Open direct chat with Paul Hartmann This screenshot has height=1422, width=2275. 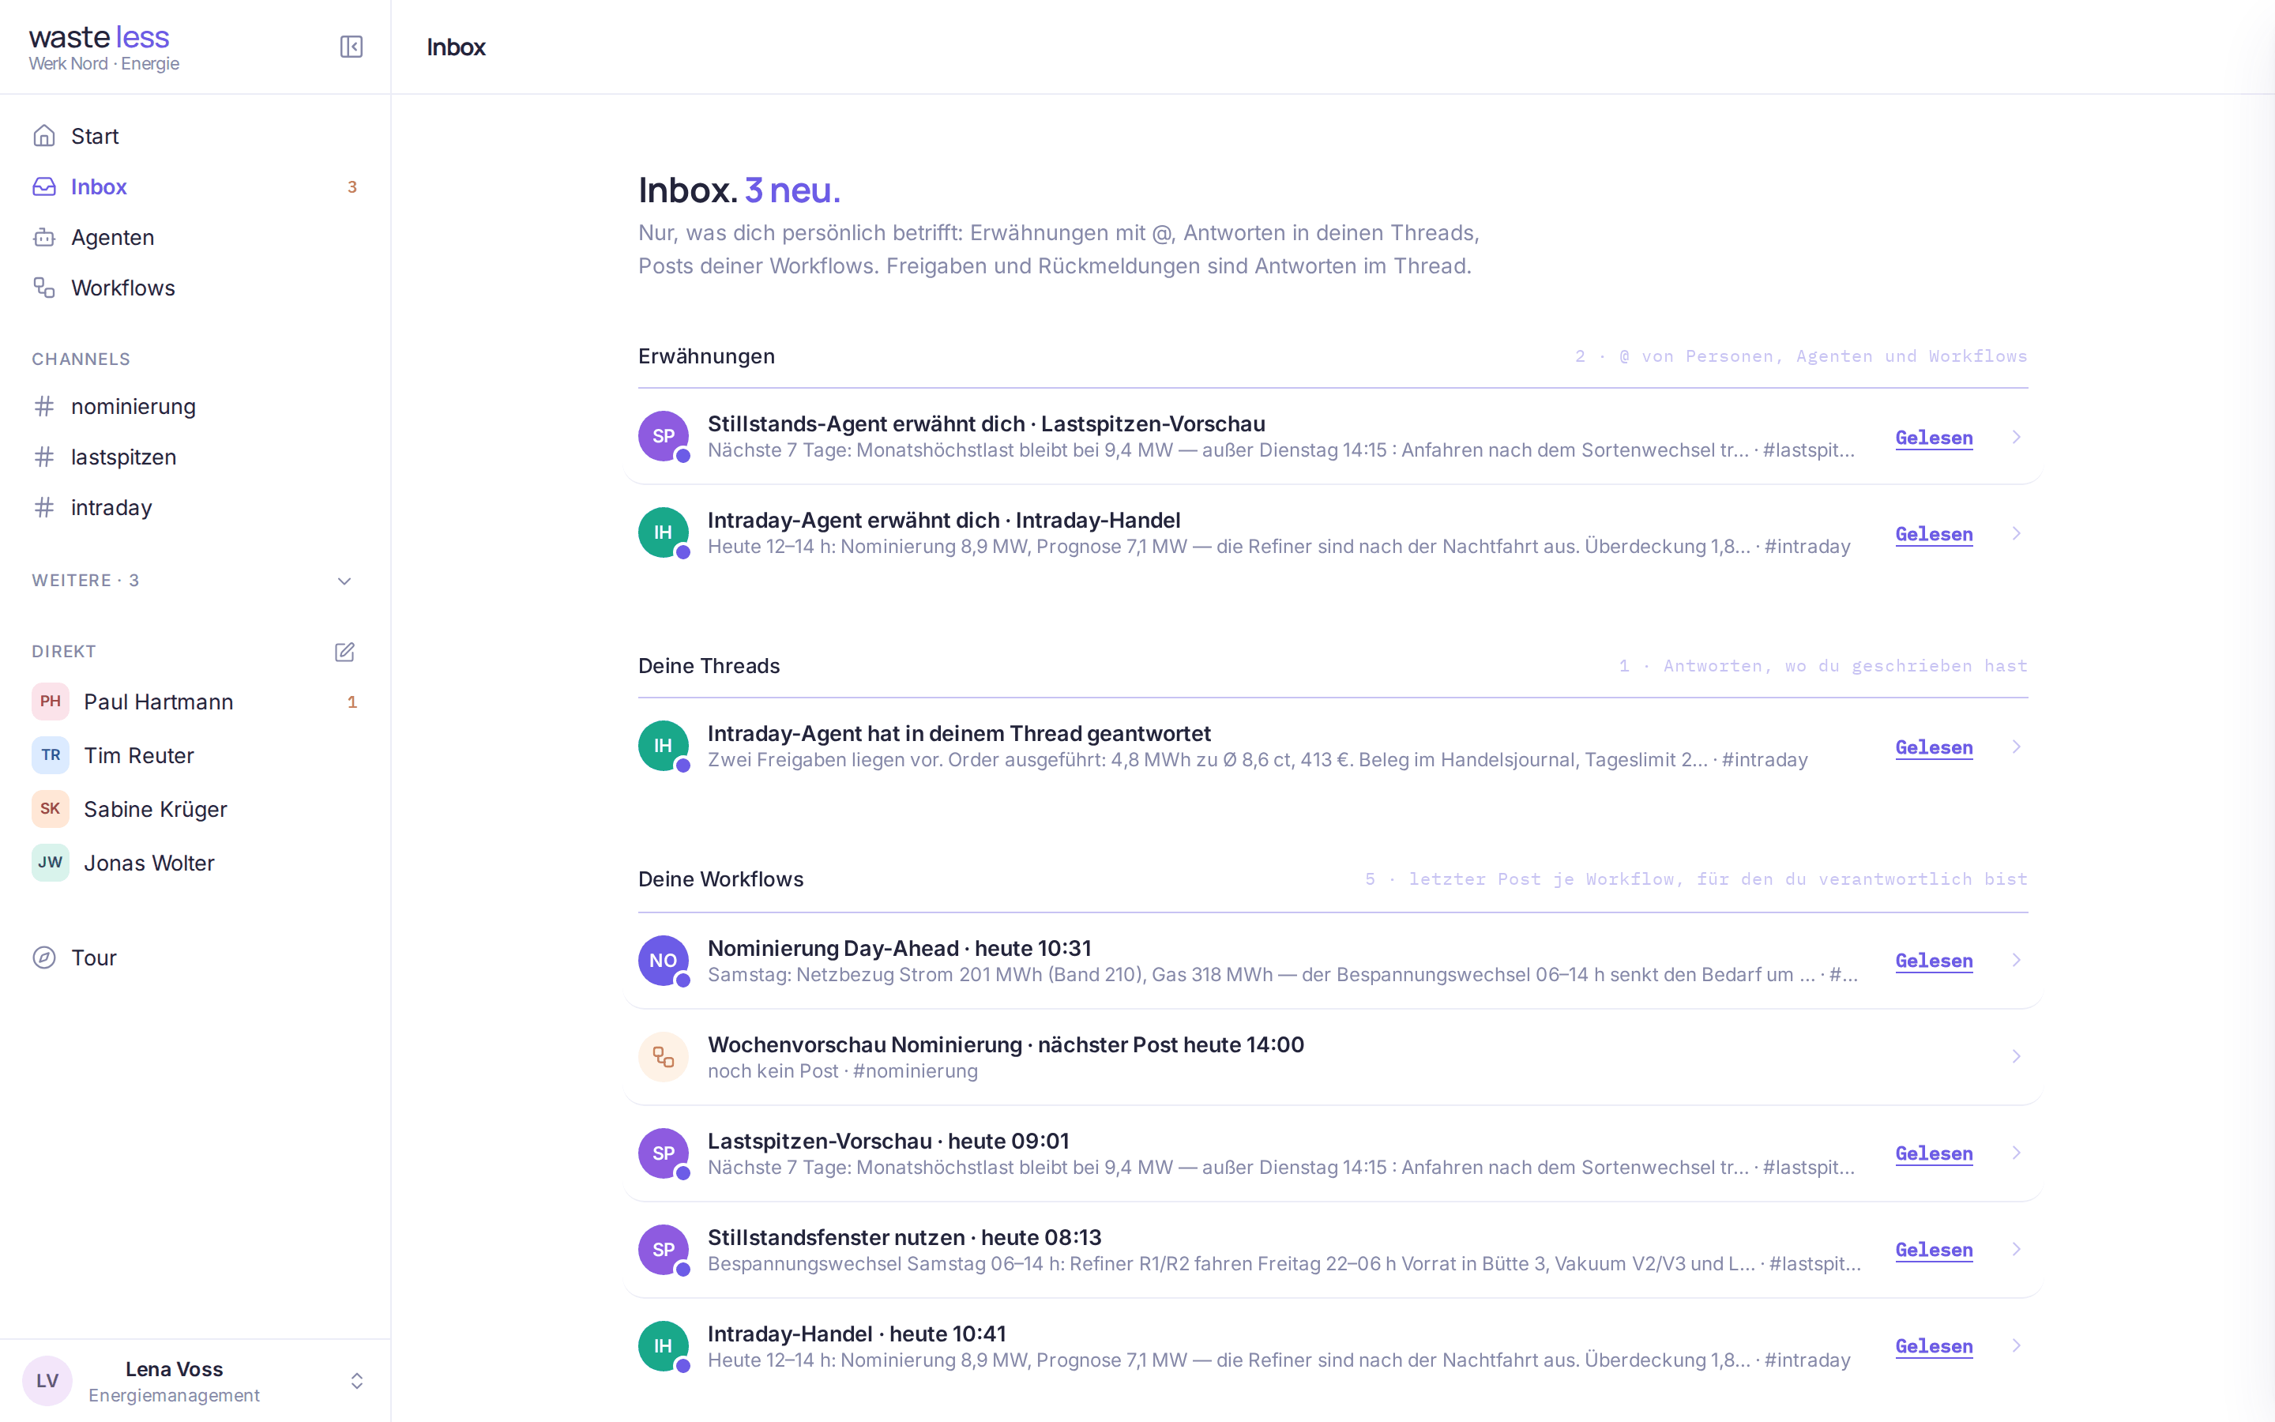point(194,702)
